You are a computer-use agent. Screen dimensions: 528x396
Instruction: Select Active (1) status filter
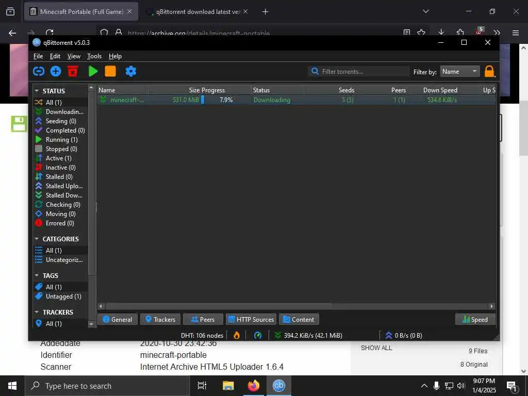60,158
